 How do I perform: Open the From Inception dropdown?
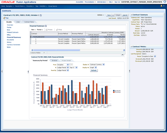pos(68,65)
